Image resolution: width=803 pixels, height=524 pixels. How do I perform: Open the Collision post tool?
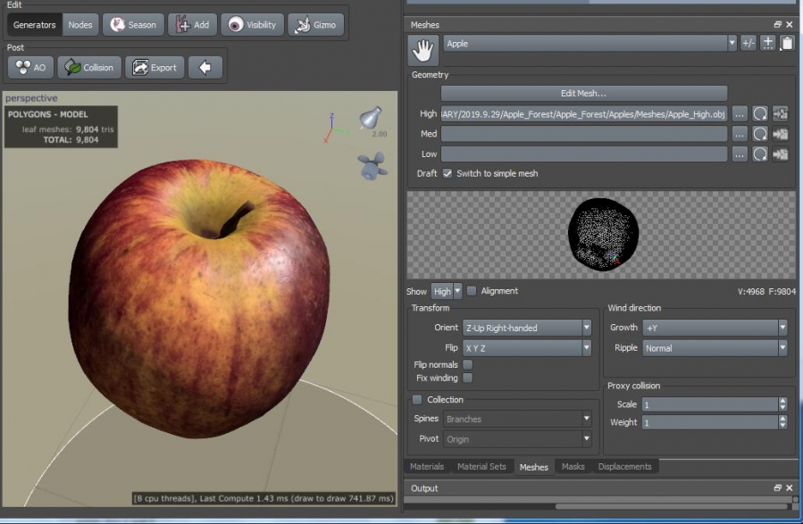(x=88, y=68)
